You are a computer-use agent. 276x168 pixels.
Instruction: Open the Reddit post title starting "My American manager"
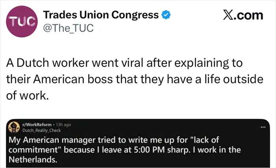pyautogui.click(x=125, y=150)
